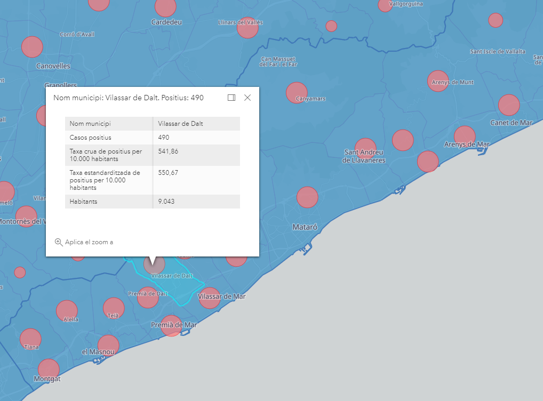This screenshot has width=543, height=401.
Task: Click the 'Habitants' row label
Action: 83,202
